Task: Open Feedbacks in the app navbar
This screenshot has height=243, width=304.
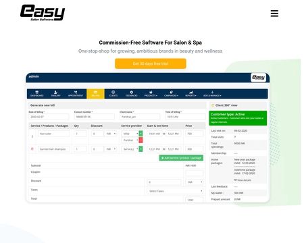Action: 131,94
